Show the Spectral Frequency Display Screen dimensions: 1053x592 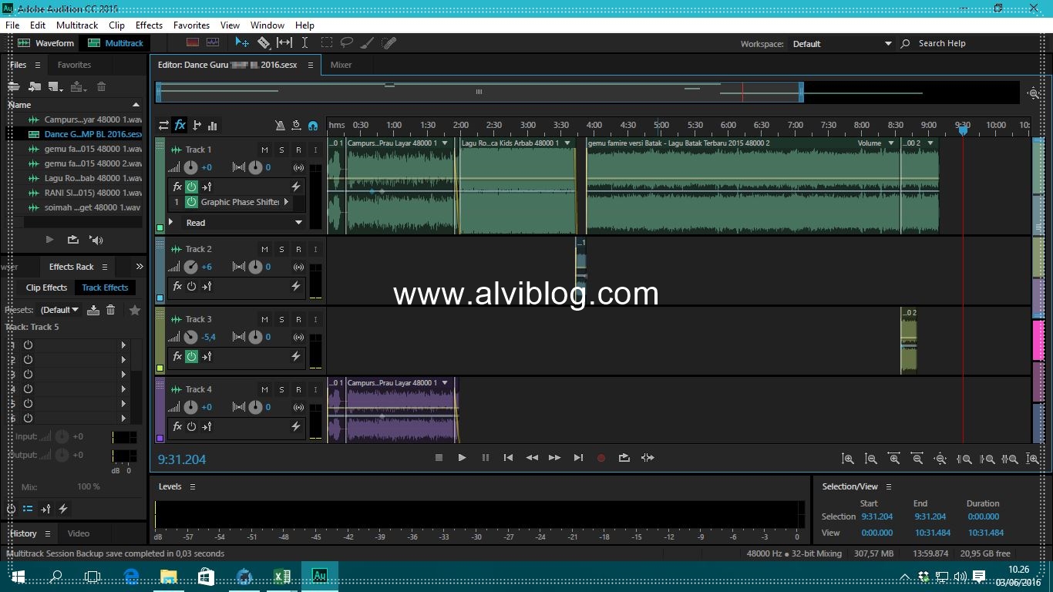[x=193, y=43]
